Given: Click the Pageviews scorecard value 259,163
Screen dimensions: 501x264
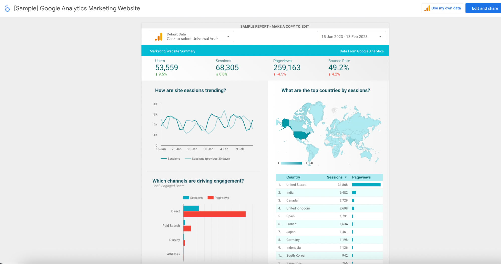Looking at the screenshot, I should tap(287, 68).
